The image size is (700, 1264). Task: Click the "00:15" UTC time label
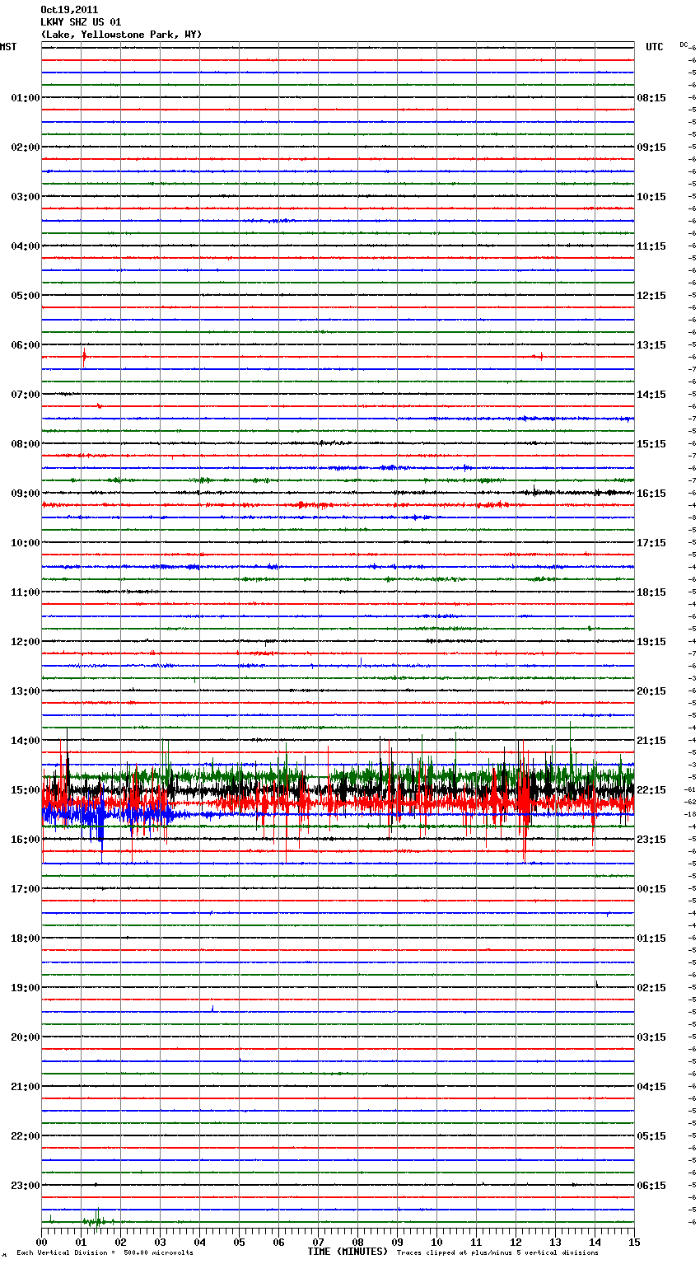pyautogui.click(x=651, y=889)
